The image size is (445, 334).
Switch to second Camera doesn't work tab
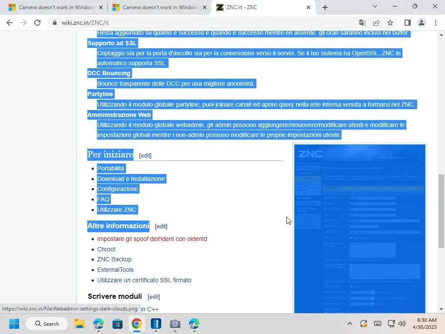click(x=159, y=7)
